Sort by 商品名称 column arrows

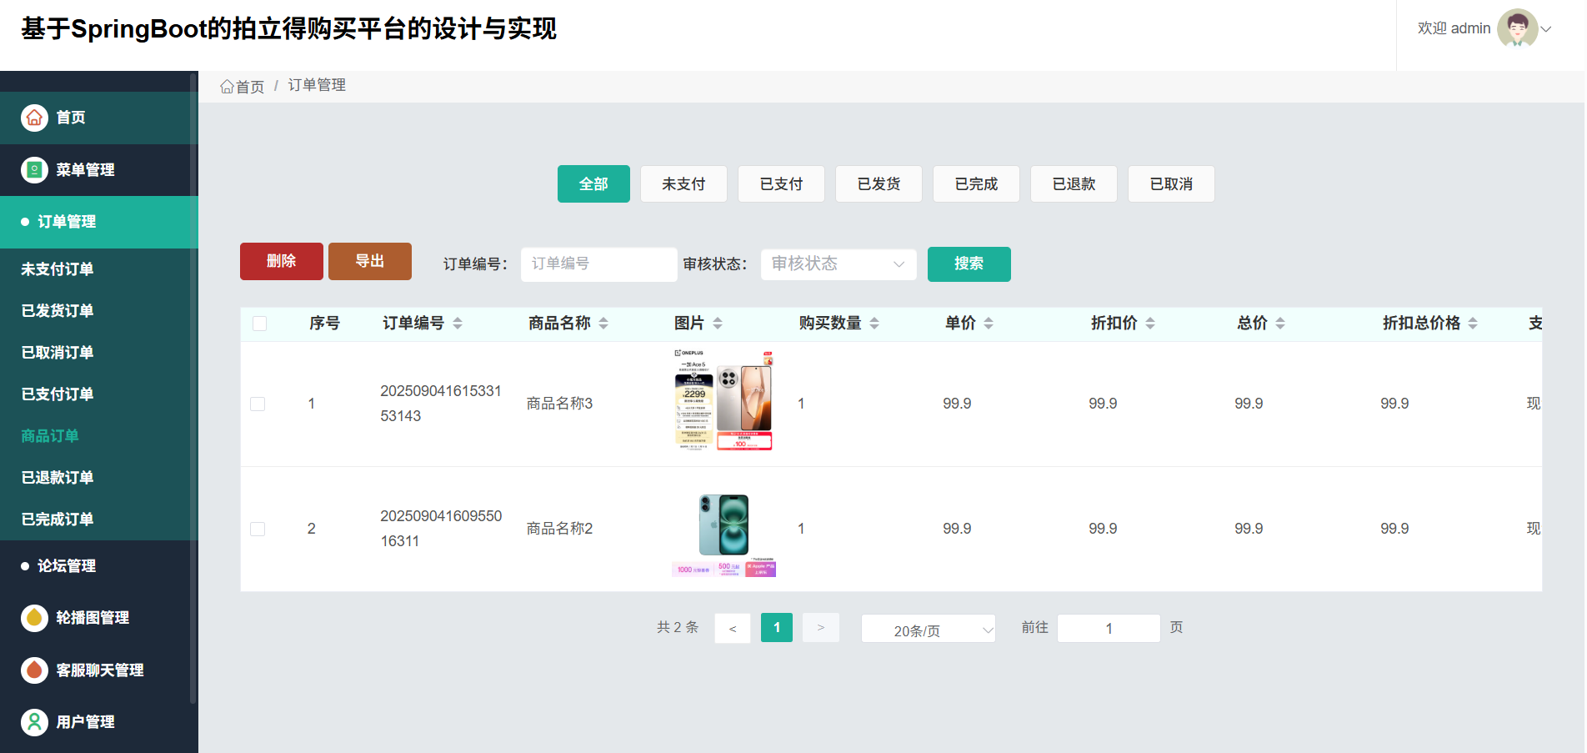[x=603, y=324]
